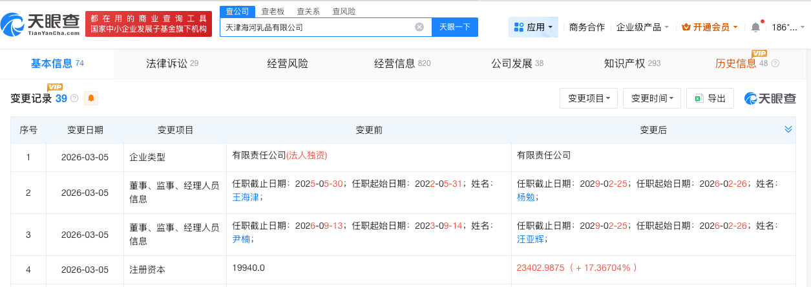Open 汪亚辉 person link

tap(530, 239)
